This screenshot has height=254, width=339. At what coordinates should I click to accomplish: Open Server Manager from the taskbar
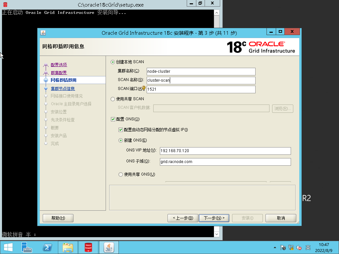pyautogui.click(x=26, y=247)
